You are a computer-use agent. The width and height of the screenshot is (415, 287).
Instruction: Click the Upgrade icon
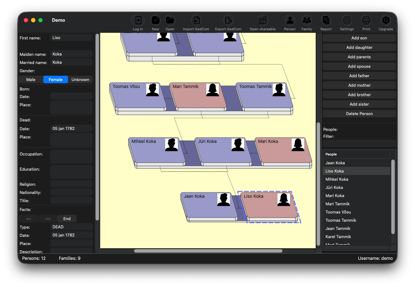coord(386,21)
